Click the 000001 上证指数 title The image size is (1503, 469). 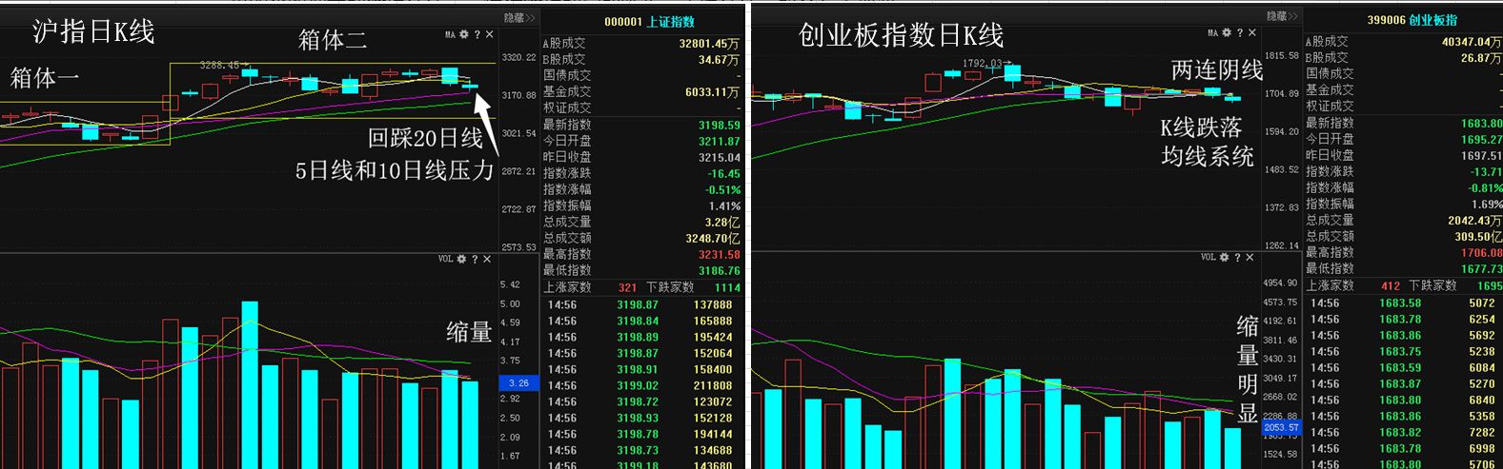pyautogui.click(x=649, y=22)
